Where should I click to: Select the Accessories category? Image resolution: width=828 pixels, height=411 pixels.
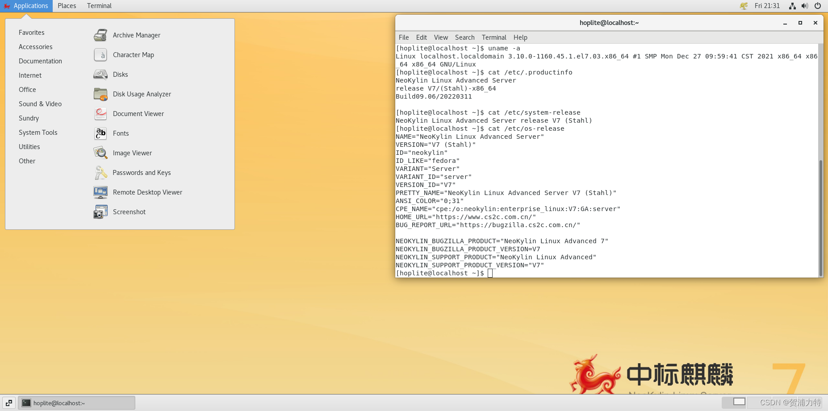(36, 47)
